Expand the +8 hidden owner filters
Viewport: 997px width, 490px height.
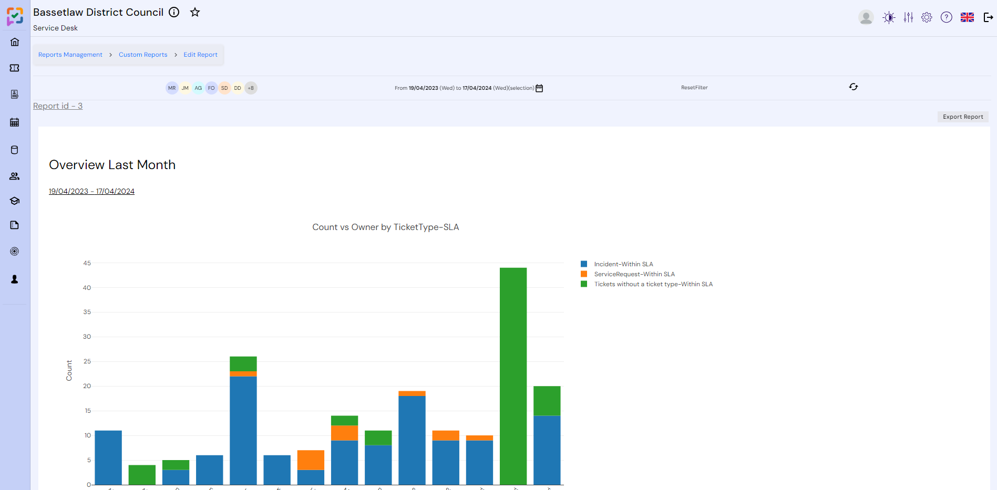click(251, 88)
